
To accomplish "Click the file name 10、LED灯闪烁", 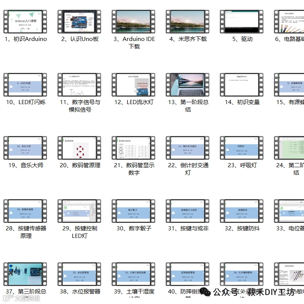I will pos(26,102).
